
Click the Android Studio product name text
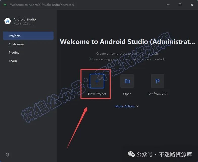point(25,19)
